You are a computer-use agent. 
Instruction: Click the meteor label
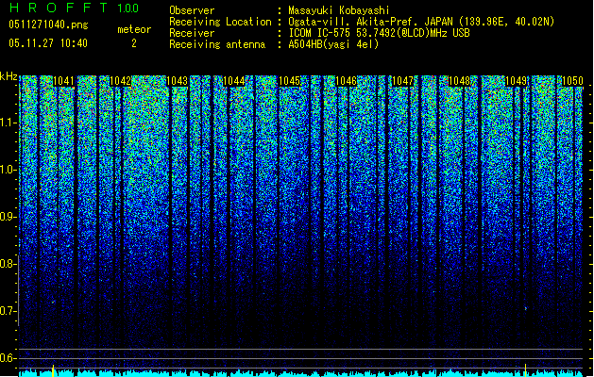134,29
